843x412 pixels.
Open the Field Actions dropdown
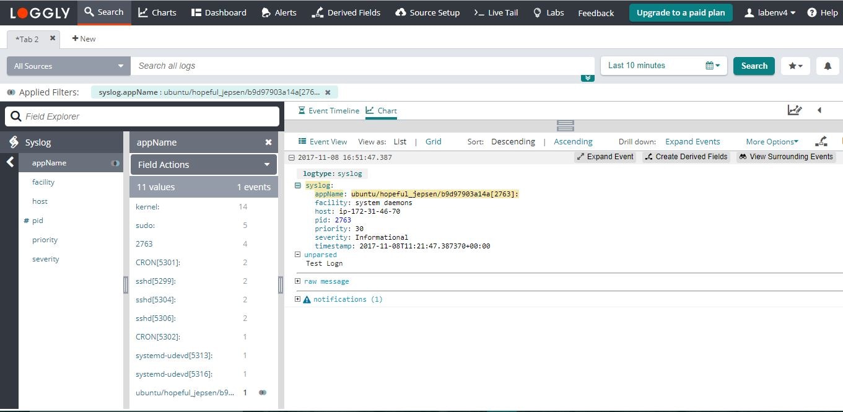pos(204,165)
